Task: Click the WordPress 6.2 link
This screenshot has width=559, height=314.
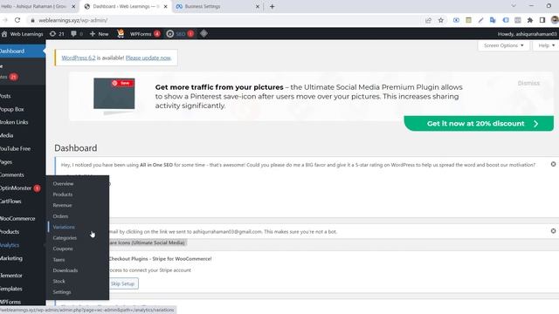Action: 79,58
